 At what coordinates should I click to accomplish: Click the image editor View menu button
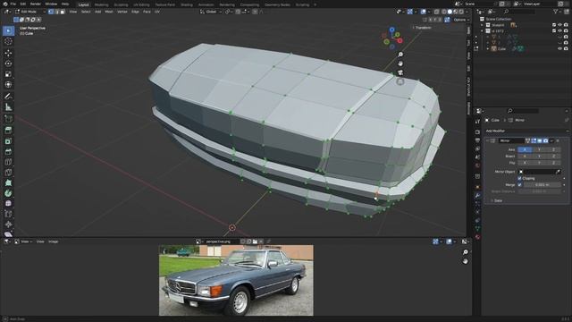pos(40,241)
